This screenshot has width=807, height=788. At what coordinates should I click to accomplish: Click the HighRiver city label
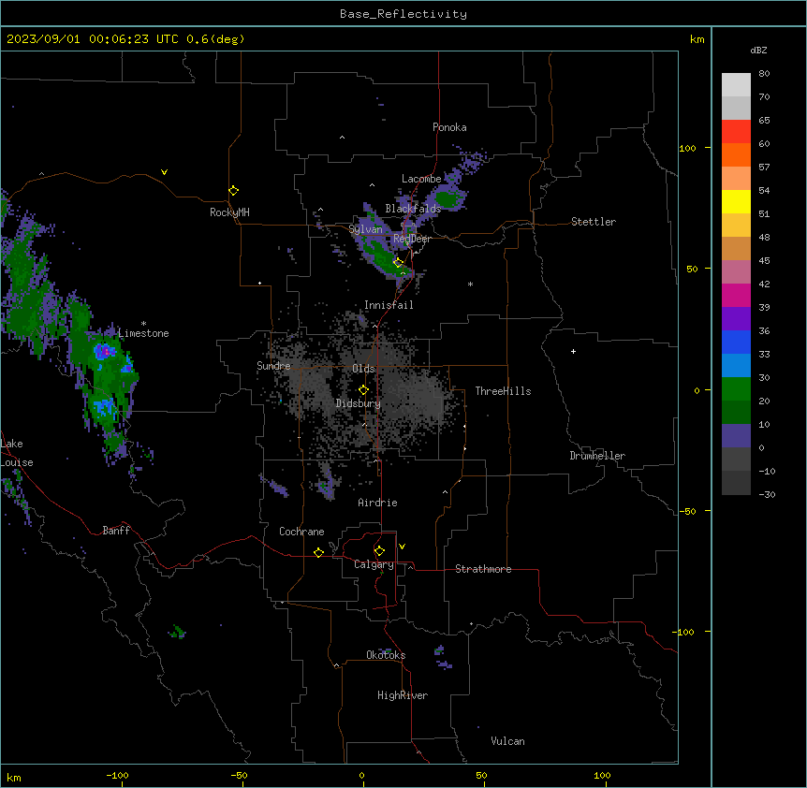pos(403,695)
